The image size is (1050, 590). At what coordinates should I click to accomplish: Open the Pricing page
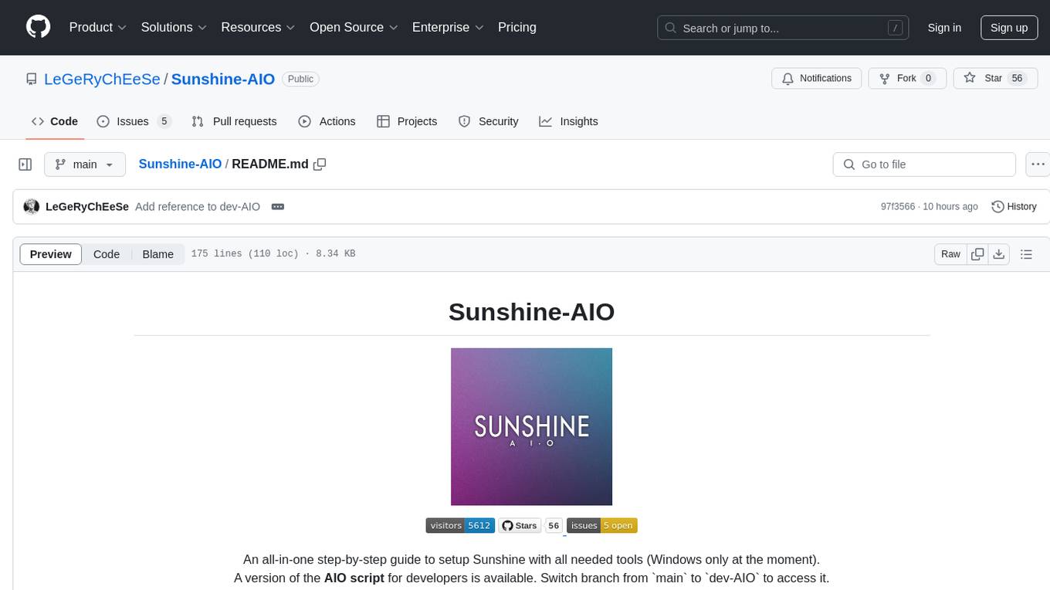point(517,27)
